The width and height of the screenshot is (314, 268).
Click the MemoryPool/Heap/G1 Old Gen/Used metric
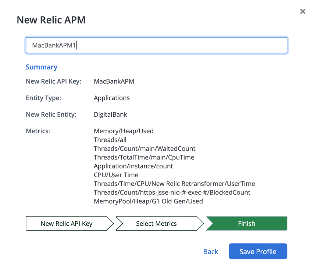pos(149,201)
